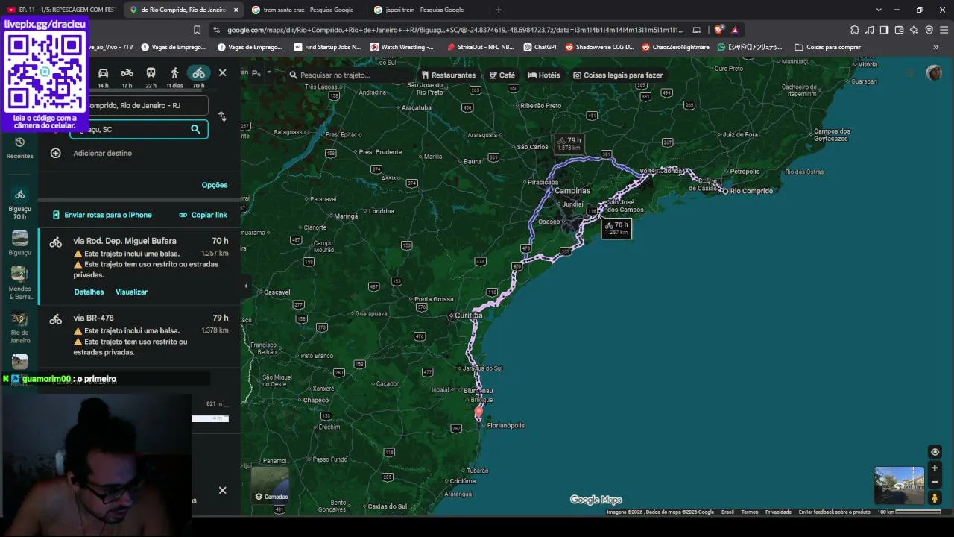954x537 pixels.
Task: Select the '79 h 1.378 km' route label on the map
Action: [569, 144]
